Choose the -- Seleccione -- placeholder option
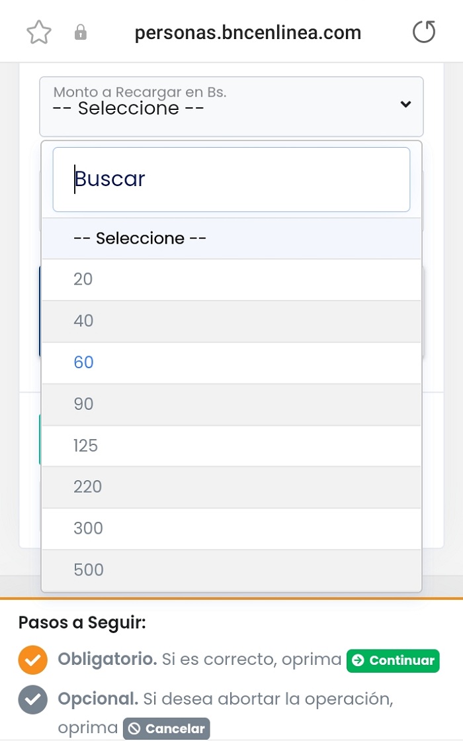The height and width of the screenshot is (741, 463). point(232,238)
